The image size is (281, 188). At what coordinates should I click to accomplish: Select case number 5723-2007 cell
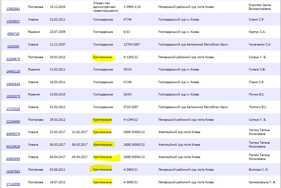(x=132, y=107)
